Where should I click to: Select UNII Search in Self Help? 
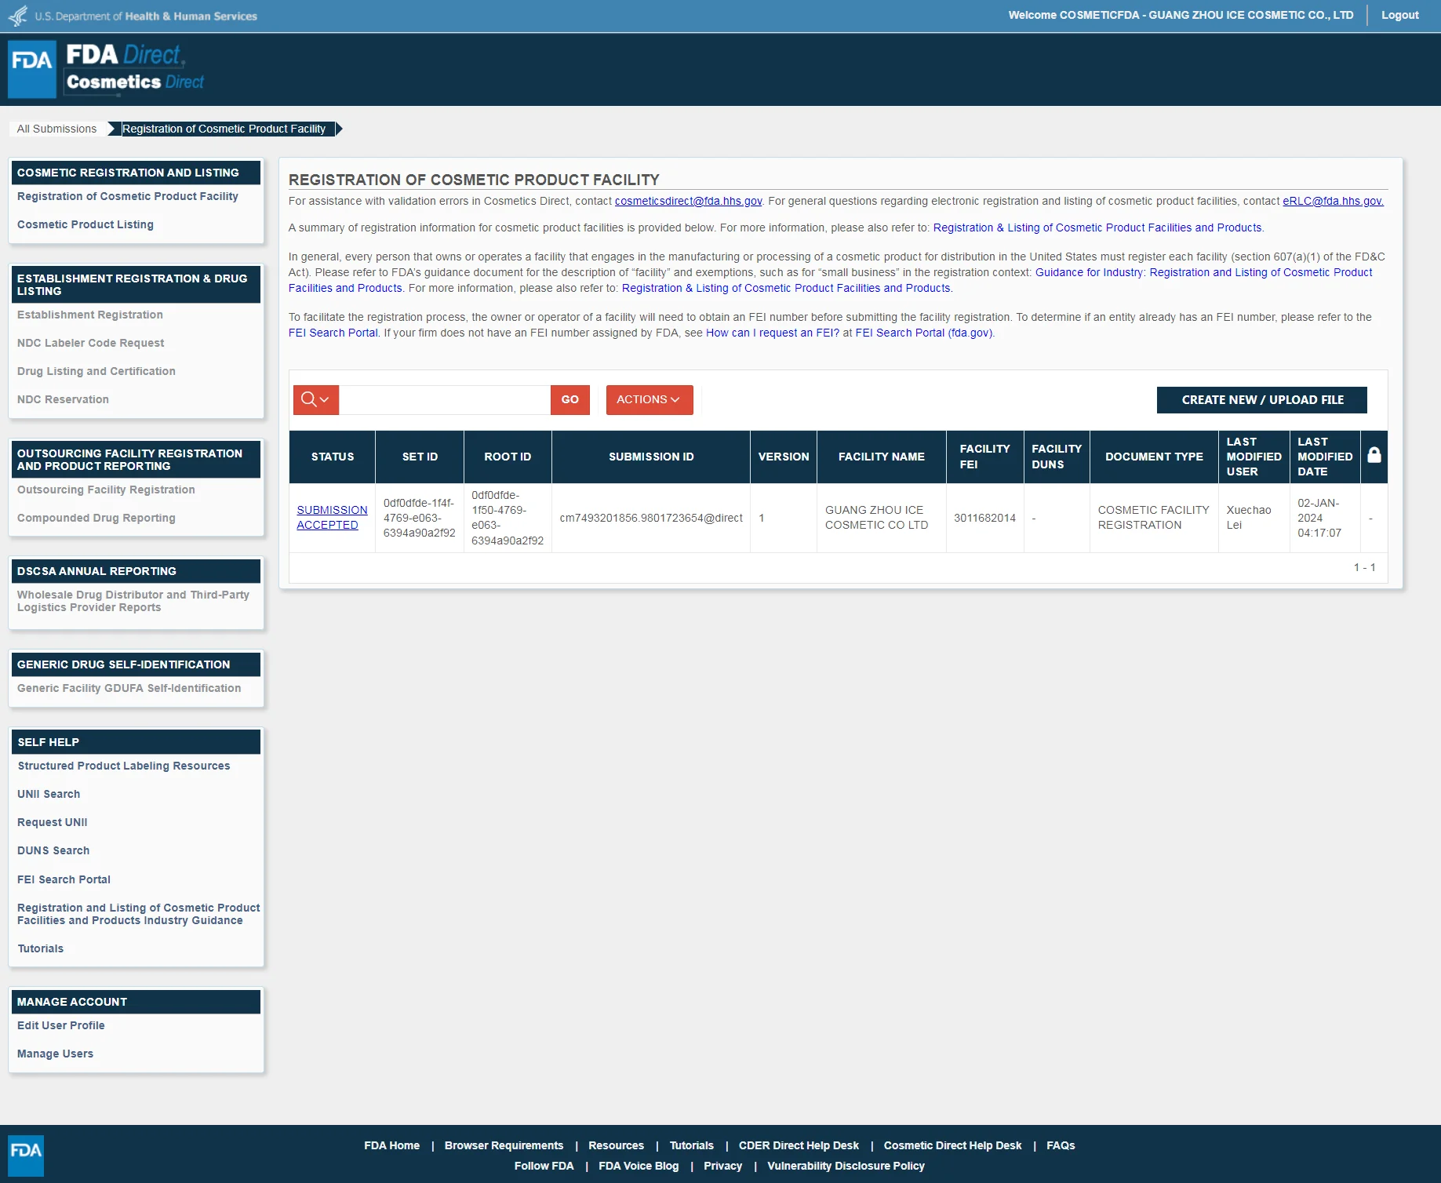[49, 794]
